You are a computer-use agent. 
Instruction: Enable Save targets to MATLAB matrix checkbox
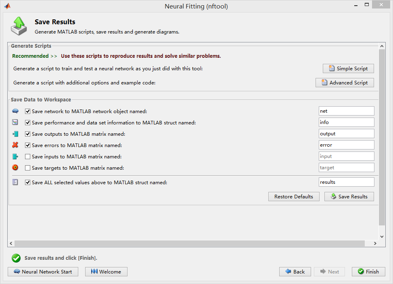[x=28, y=168]
